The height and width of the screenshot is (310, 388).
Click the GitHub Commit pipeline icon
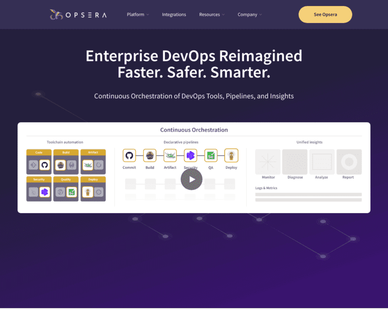point(129,156)
